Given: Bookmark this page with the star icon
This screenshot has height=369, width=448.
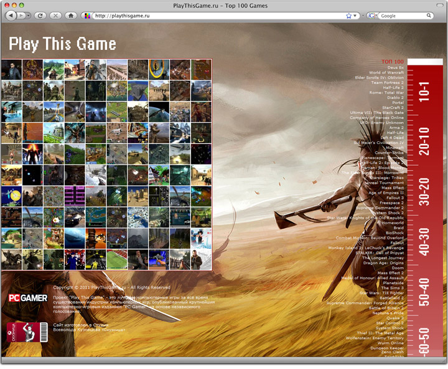Looking at the screenshot, I should click(x=348, y=16).
